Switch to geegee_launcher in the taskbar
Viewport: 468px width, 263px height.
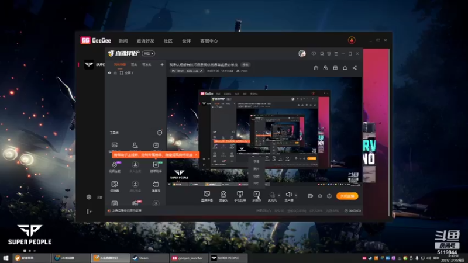189,258
